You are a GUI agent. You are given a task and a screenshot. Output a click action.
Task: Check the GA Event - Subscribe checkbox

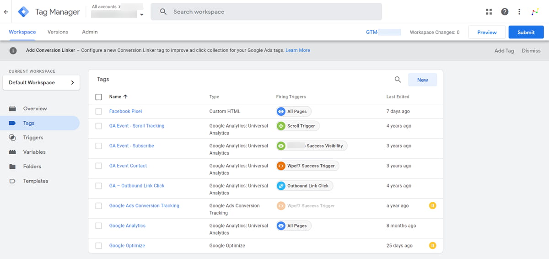click(99, 146)
